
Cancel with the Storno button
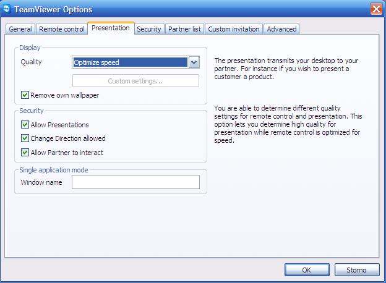coord(357,270)
